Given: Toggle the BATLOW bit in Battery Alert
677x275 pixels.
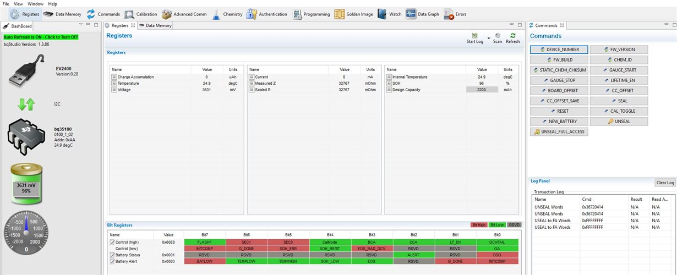Looking at the screenshot, I should coord(204,261).
